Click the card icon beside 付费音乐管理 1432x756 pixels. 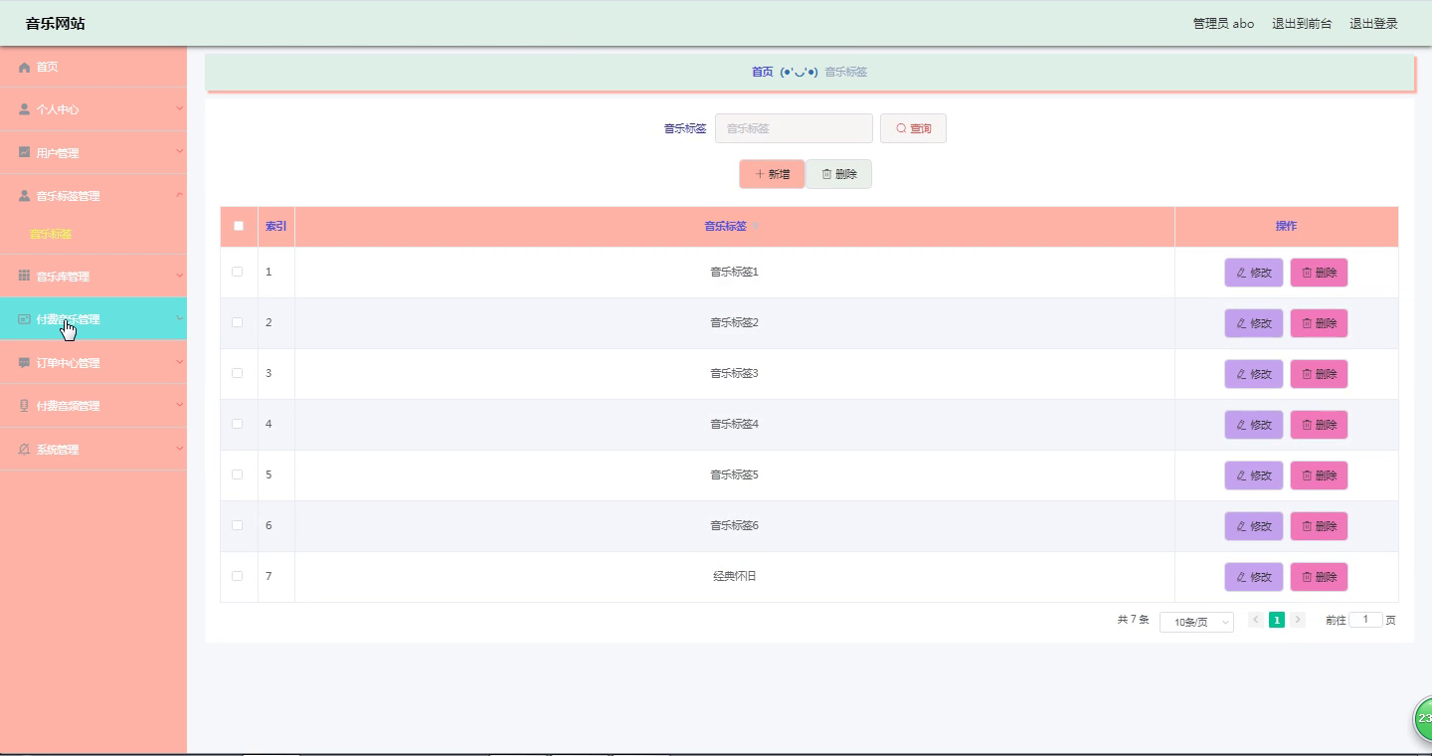pos(25,319)
